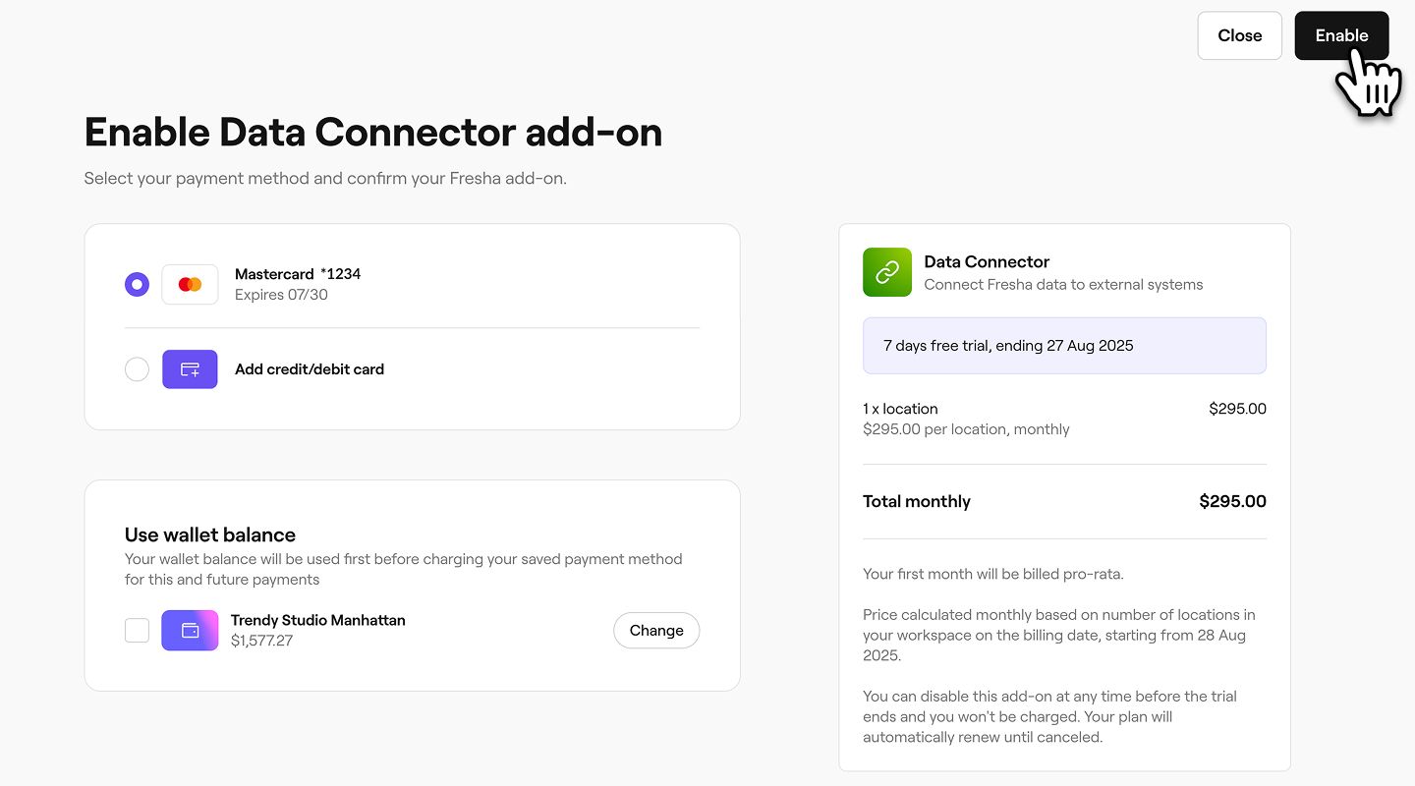Click the Enable button
The width and height of the screenshot is (1415, 786).
tap(1341, 35)
